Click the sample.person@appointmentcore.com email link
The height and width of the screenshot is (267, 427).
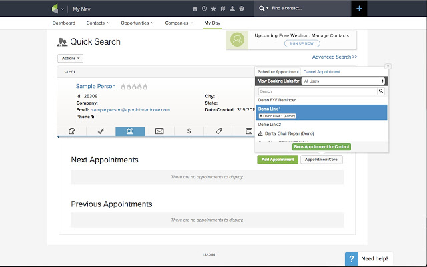pyautogui.click(x=131, y=109)
